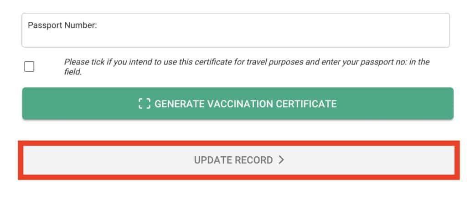475x199 pixels.
Task: Click the scan-frame icon on the green button
Action: (144, 104)
